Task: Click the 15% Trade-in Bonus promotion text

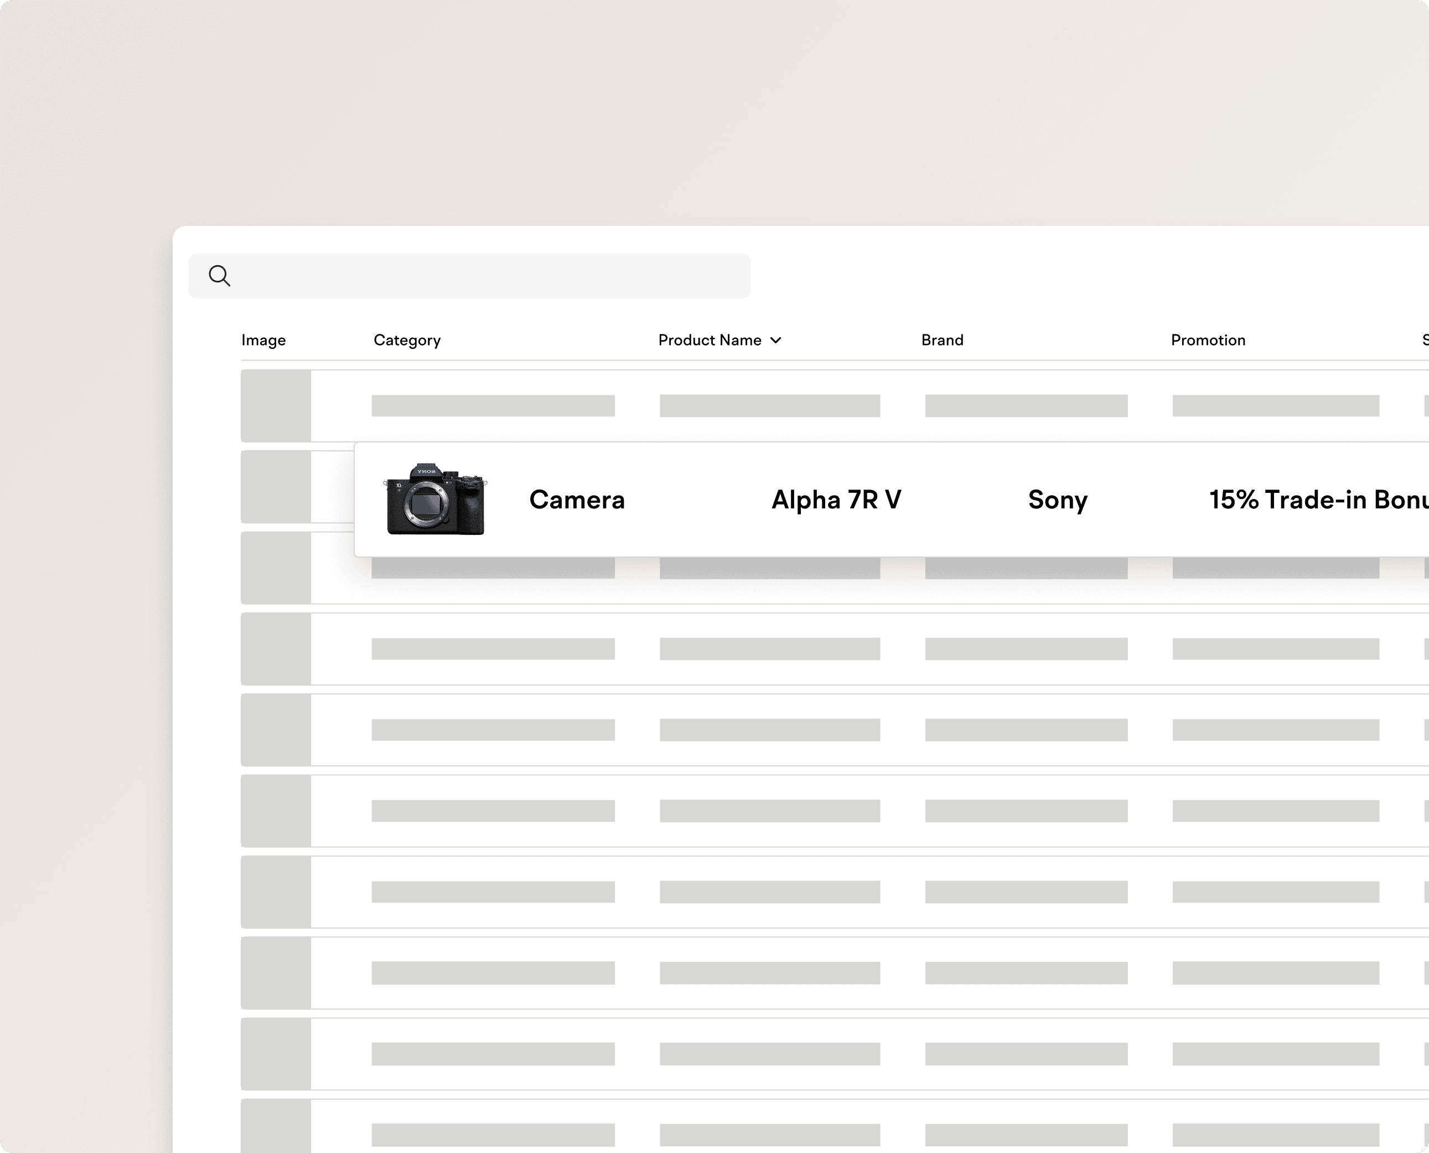Action: pyautogui.click(x=1318, y=500)
